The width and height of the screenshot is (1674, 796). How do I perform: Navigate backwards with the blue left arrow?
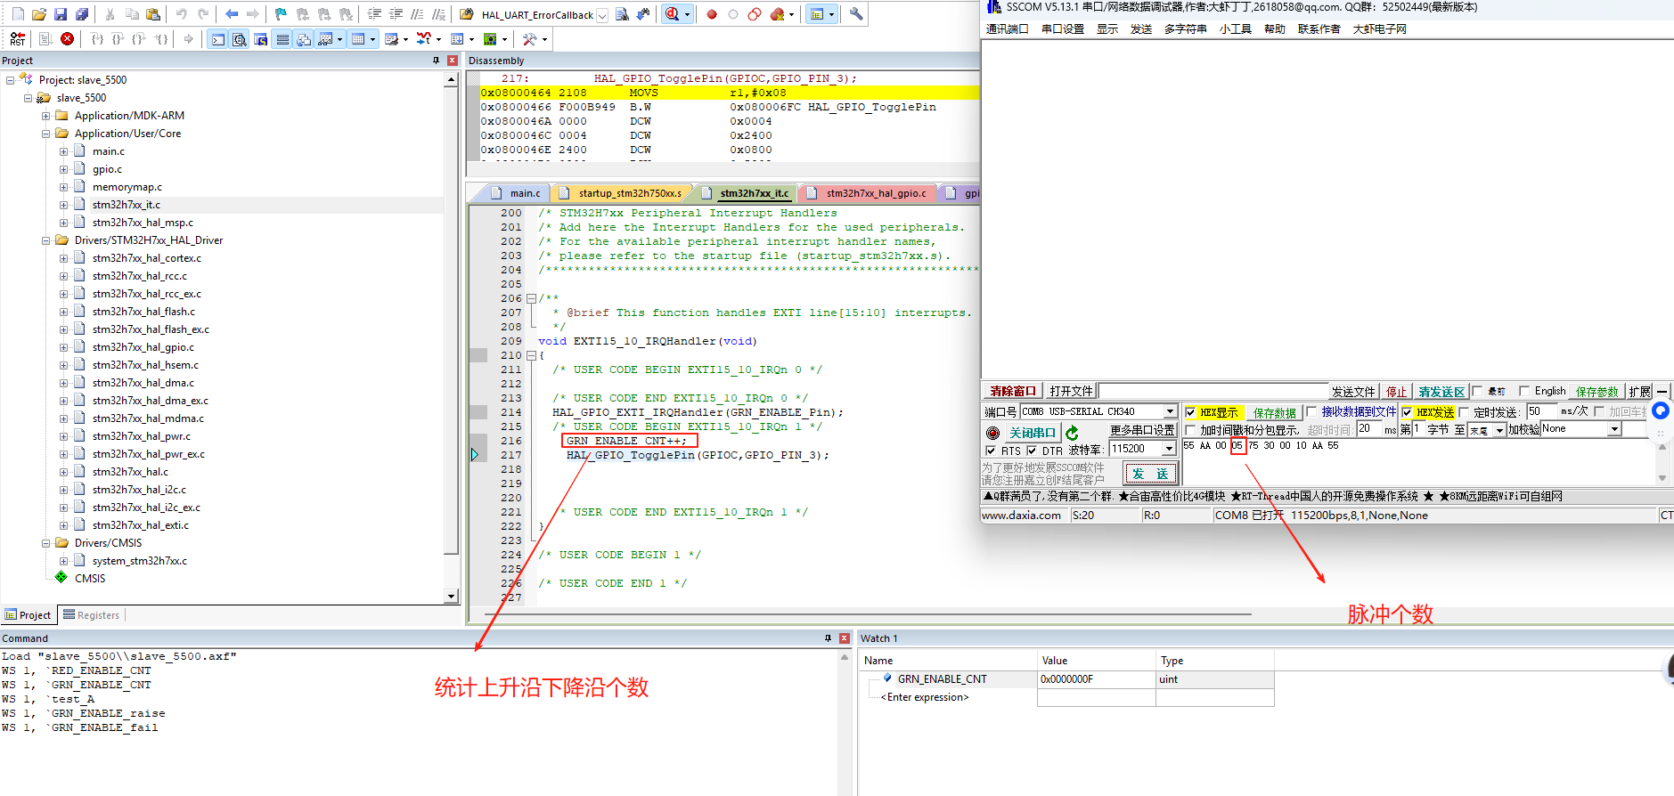coord(232,14)
